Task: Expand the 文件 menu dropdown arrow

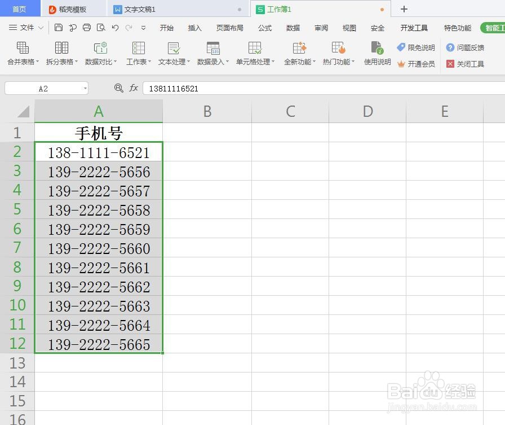Action: click(41, 28)
